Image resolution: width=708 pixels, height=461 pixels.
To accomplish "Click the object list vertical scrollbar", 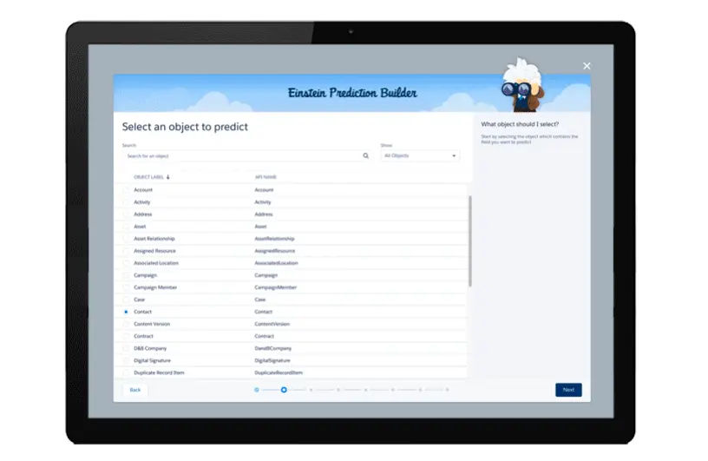I will tap(470, 240).
